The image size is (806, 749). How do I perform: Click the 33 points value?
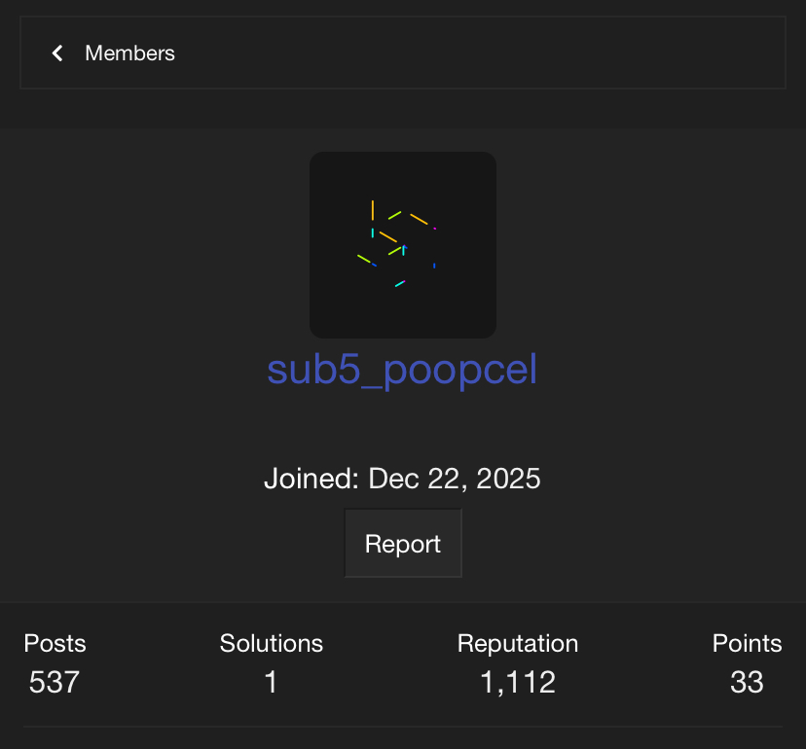click(x=747, y=683)
